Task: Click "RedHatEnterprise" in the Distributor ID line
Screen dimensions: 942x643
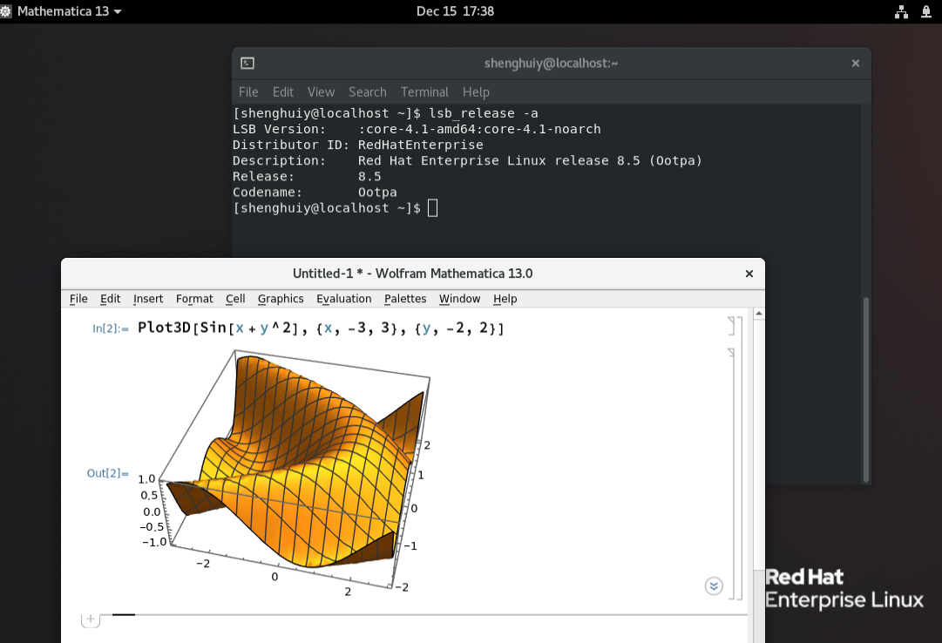Action: (421, 145)
